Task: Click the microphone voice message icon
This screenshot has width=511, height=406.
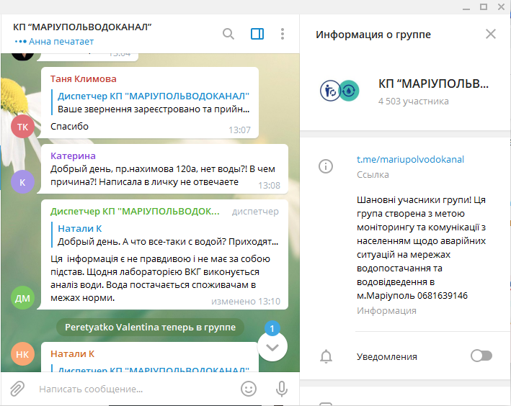Action: point(282,389)
